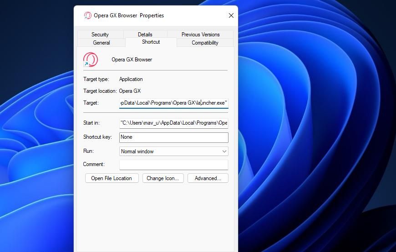Open the General tab
The width and height of the screenshot is (396, 252).
(101, 43)
